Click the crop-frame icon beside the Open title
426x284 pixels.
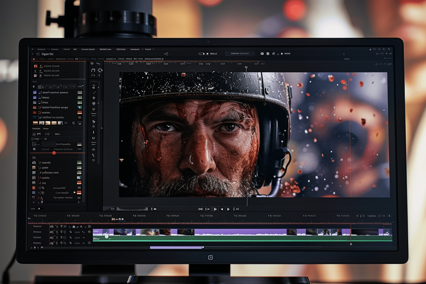(x=38, y=54)
